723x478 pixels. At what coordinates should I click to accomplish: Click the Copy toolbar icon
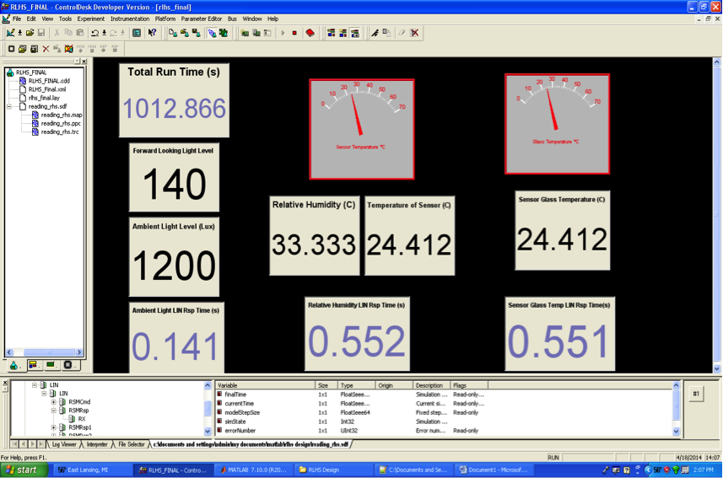(x=68, y=33)
